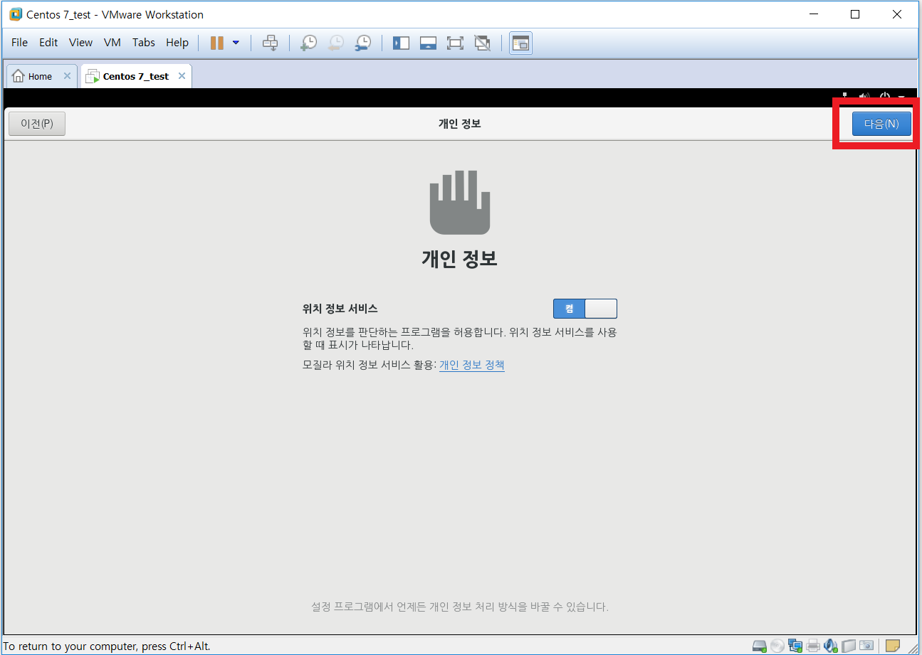Close the Home tab
Image resolution: width=922 pixels, height=655 pixels.
pyautogui.click(x=67, y=76)
